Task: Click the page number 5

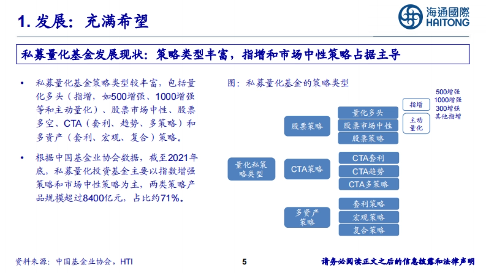Action: click(243, 261)
